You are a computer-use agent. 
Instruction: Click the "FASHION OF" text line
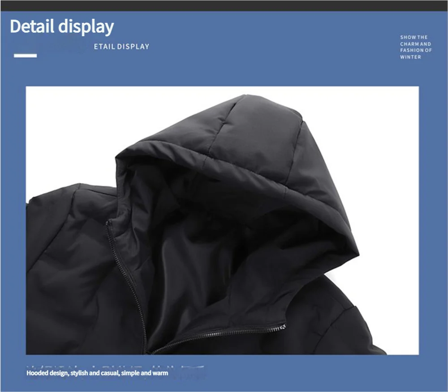pos(416,51)
